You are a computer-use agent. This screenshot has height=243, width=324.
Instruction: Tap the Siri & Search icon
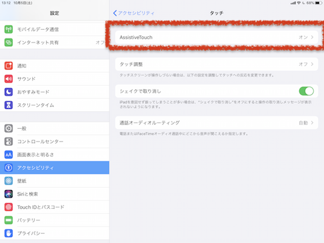pos(9,194)
